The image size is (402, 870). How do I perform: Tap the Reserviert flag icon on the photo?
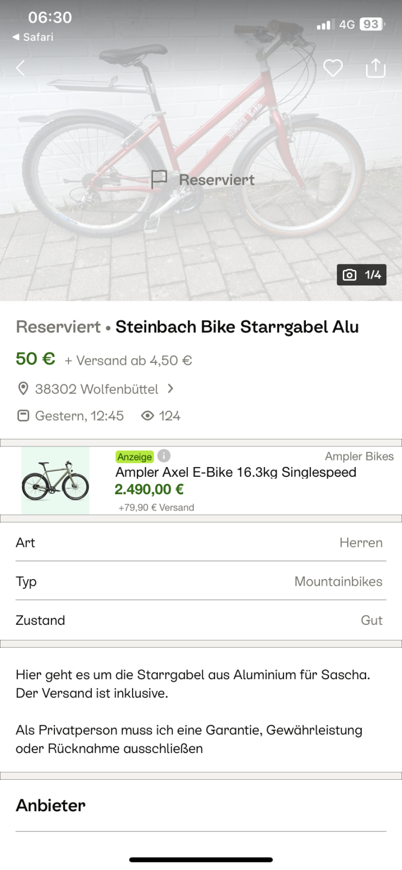click(159, 179)
